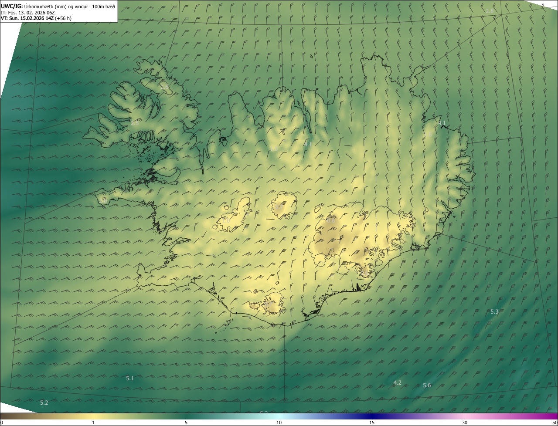
Task: Click the '5.1' value label on the map
Action: pos(130,378)
